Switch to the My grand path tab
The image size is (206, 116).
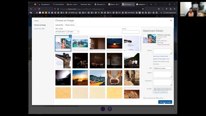tap(45, 4)
